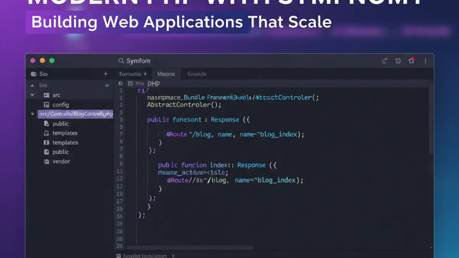Collapse the highlighted BlogController tree entry

pyautogui.click(x=32, y=114)
